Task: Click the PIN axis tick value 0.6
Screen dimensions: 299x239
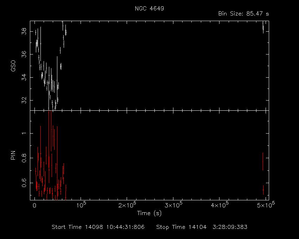Action: click(24, 182)
